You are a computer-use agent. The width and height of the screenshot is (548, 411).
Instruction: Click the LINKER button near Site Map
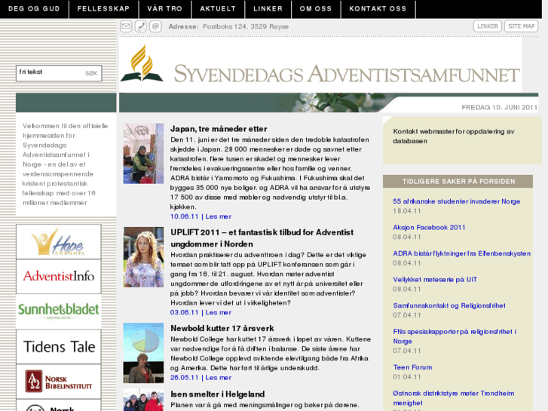(x=488, y=26)
